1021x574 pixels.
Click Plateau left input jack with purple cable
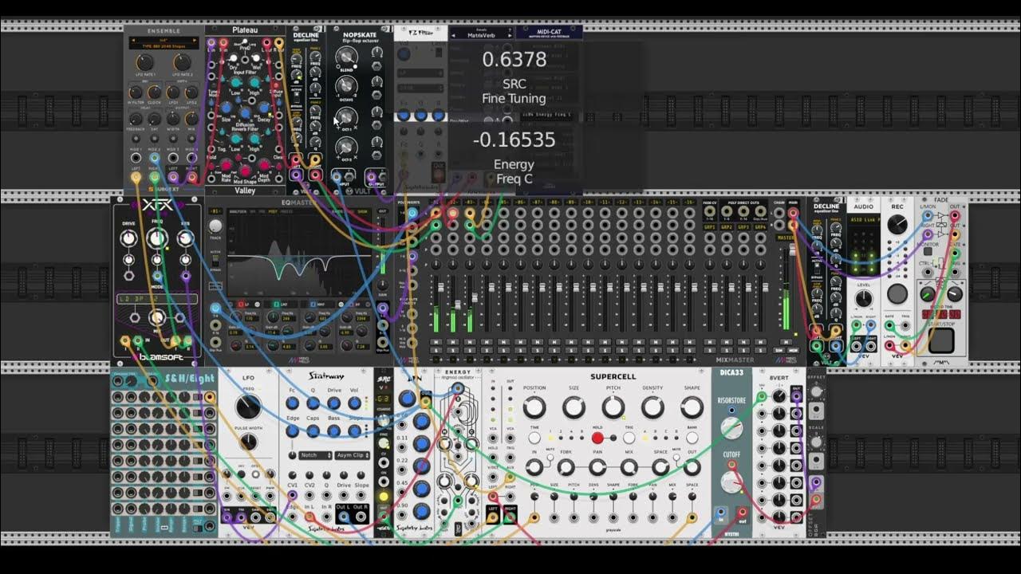(x=211, y=41)
